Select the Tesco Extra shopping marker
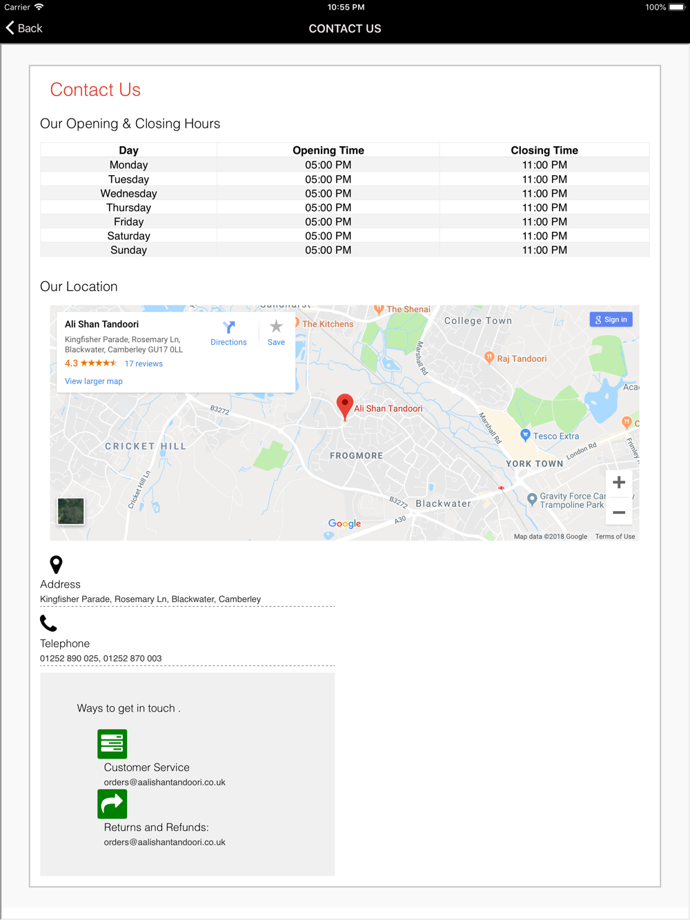The width and height of the screenshot is (690, 920). tap(525, 434)
